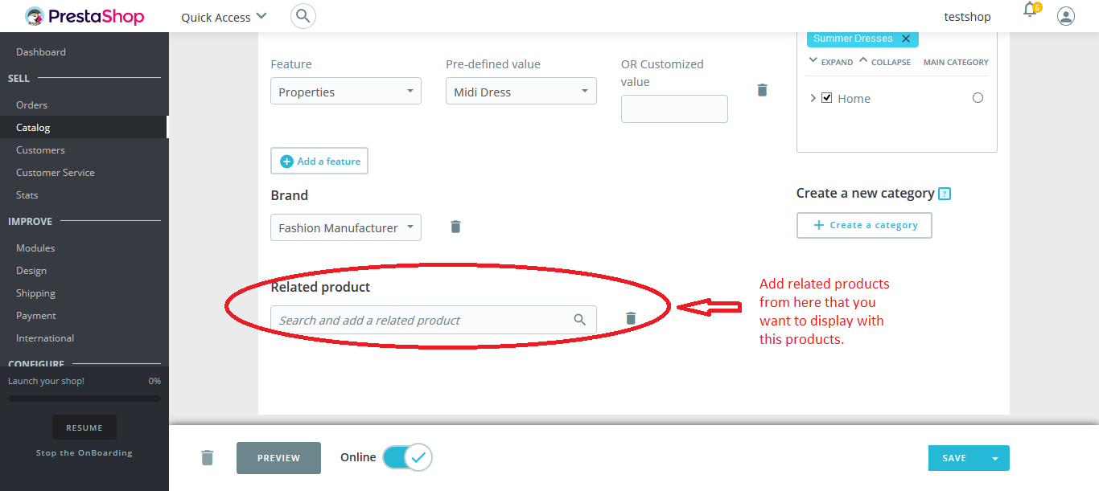The image size is (1099, 491).
Task: Expand the Quick Access menu
Action: (224, 17)
